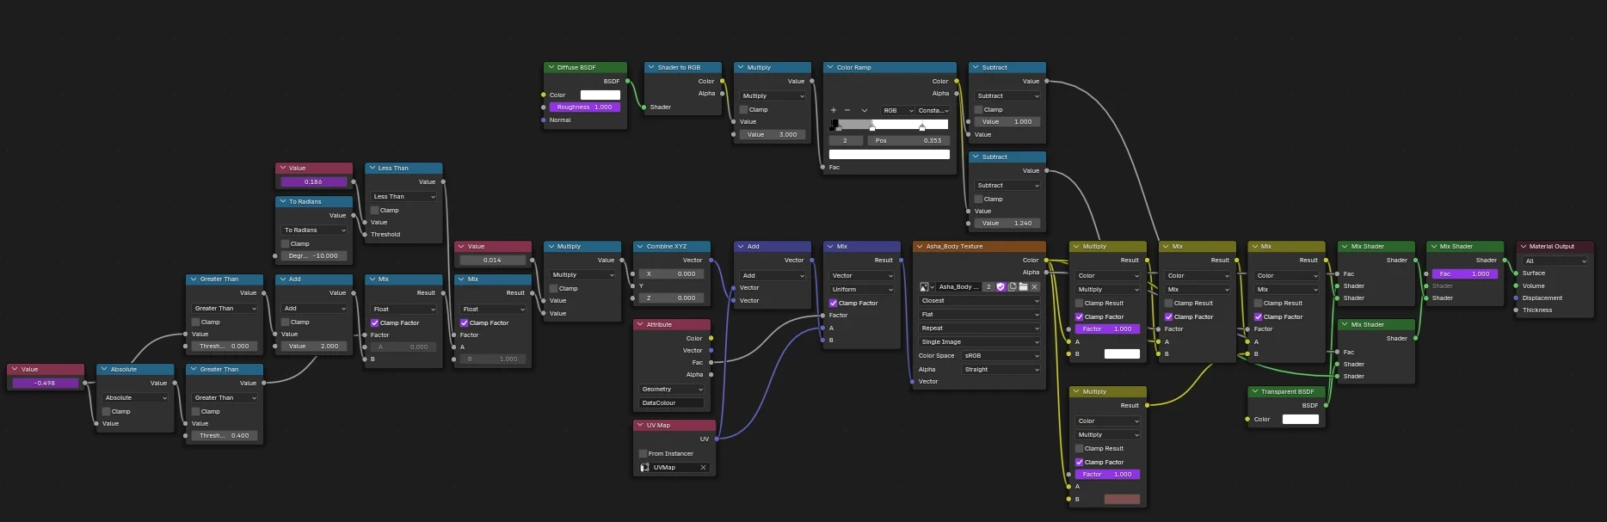Open the image browse icon in Asha_Body Texture
This screenshot has height=522, width=1607.
point(926,287)
